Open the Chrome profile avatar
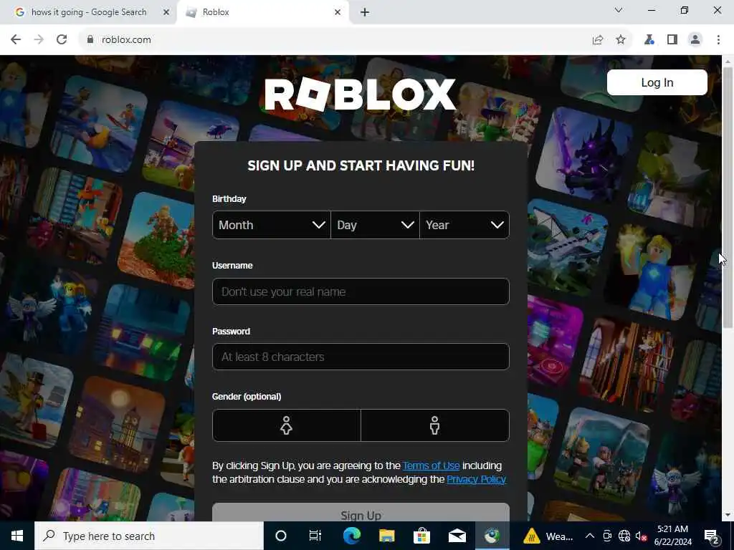 (x=695, y=40)
